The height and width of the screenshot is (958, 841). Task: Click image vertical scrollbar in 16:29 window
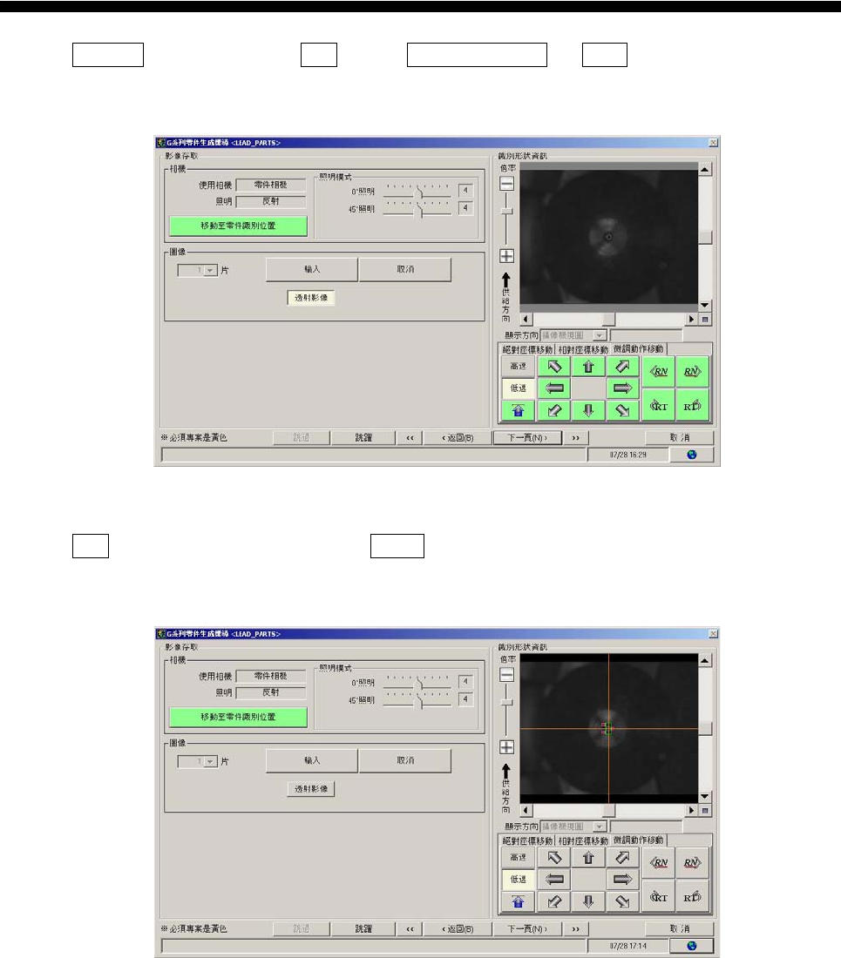pyautogui.click(x=705, y=237)
